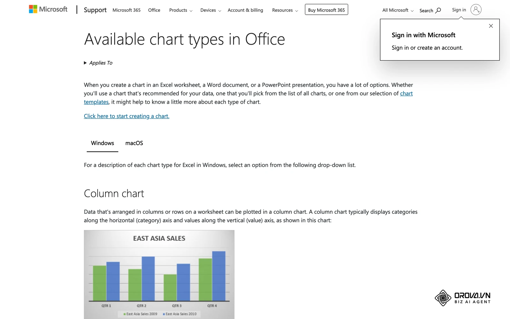
Task: Close the Sign in with Microsoft popup
Action: 491,26
